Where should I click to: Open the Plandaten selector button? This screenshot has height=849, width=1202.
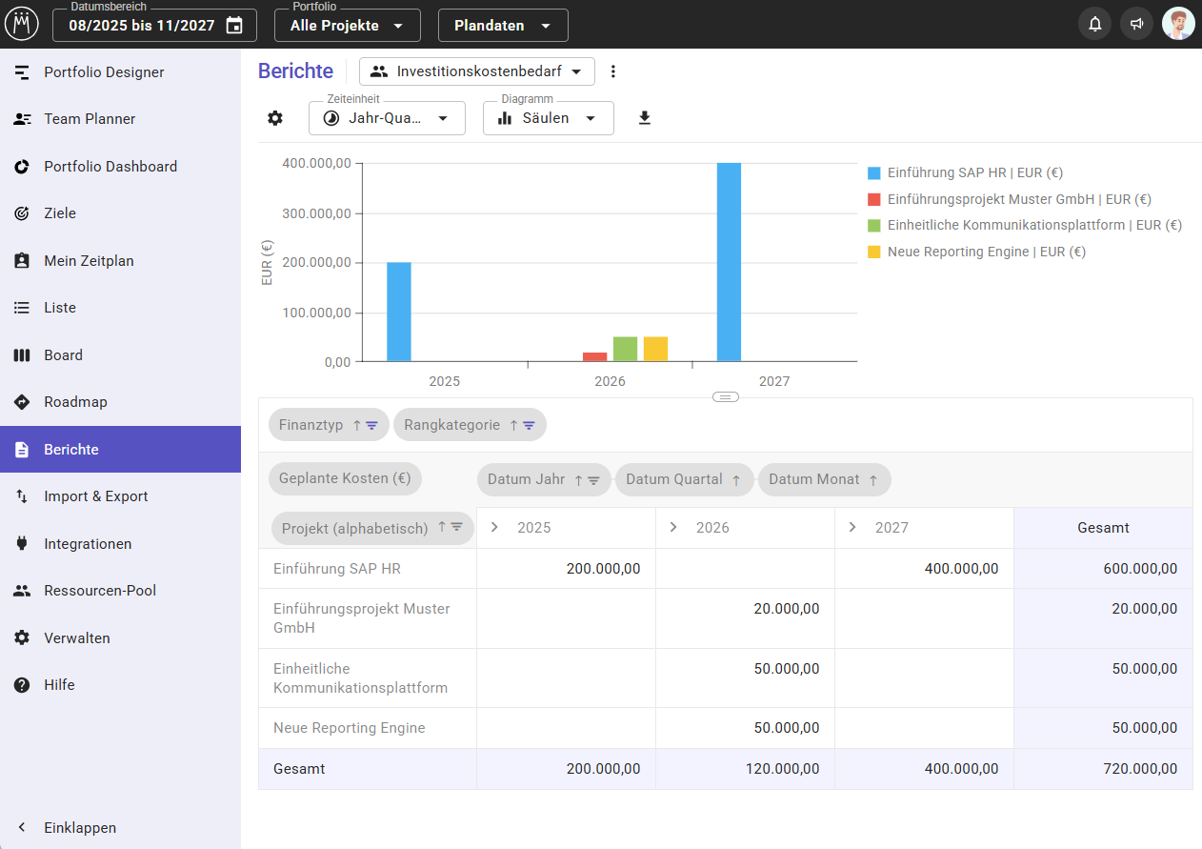[502, 26]
